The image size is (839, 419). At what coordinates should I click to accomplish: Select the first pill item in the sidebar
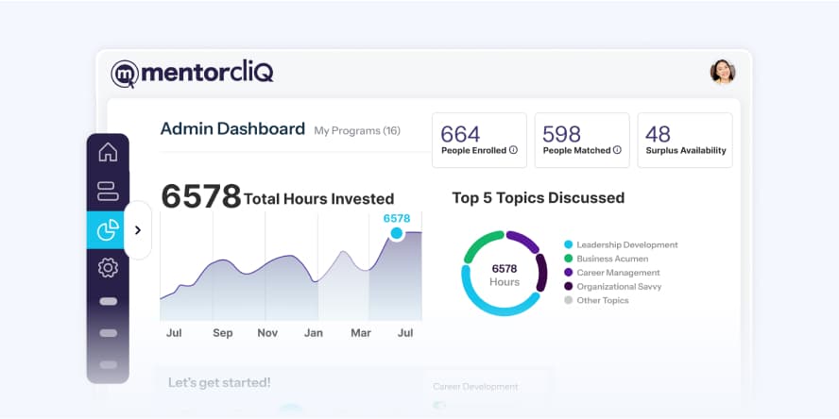[x=108, y=302]
